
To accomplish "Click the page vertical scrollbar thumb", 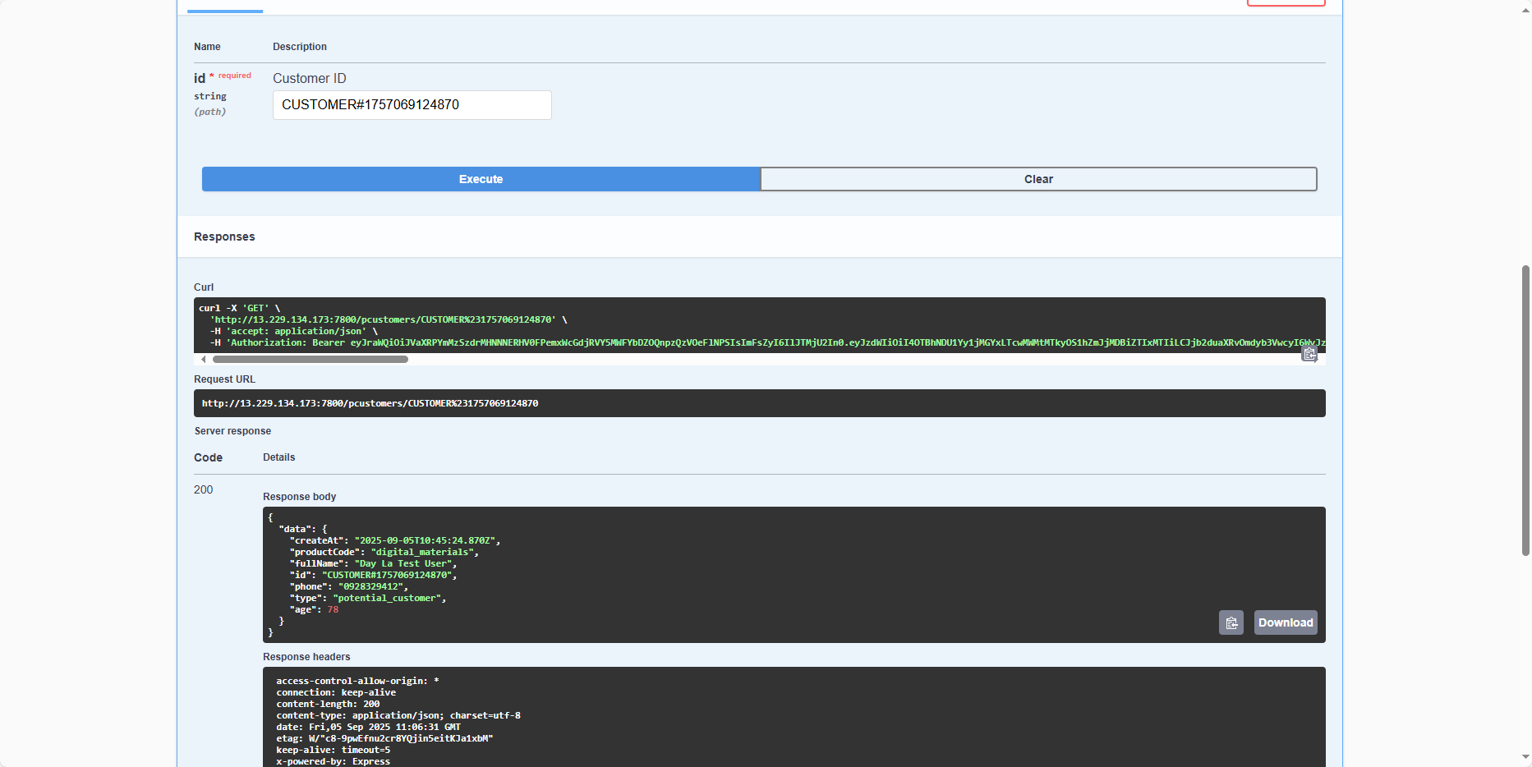I will click(x=1525, y=411).
